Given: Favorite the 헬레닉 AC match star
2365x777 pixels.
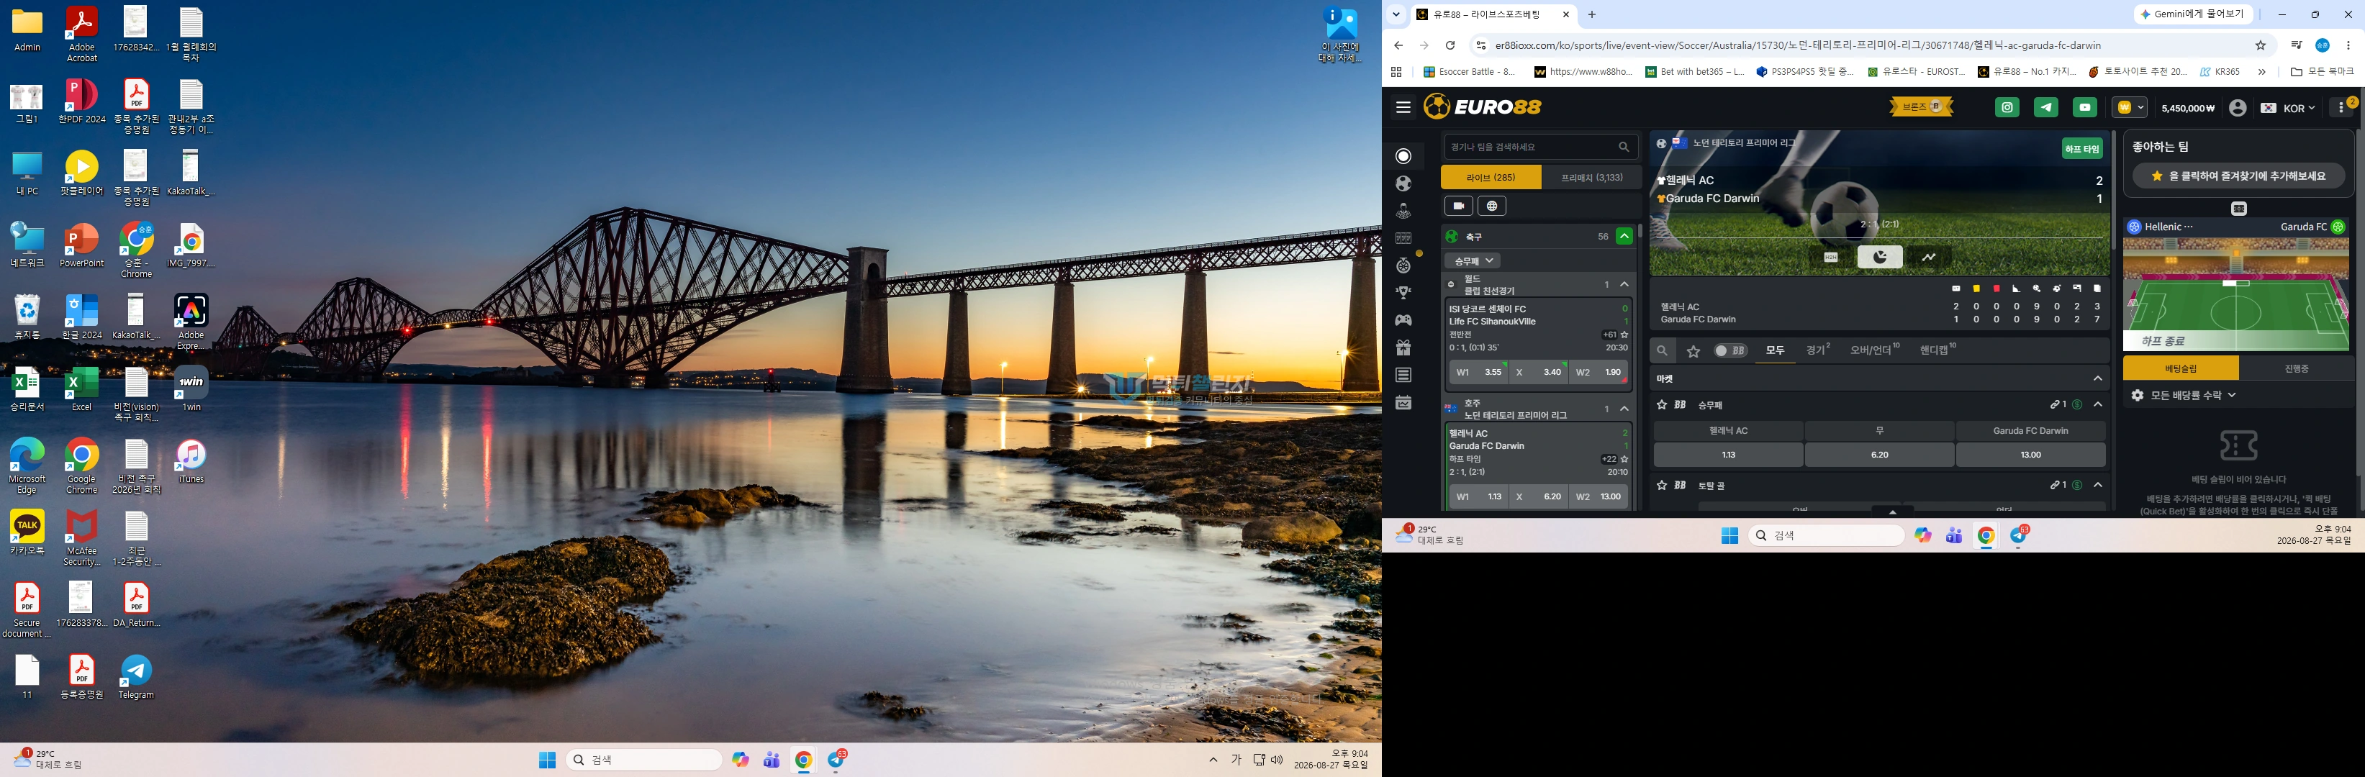Looking at the screenshot, I should [x=1624, y=459].
